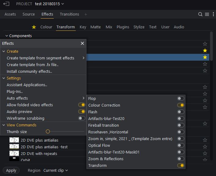Enable Flop auto effect
The height and width of the screenshot is (176, 216).
(x=181, y=98)
